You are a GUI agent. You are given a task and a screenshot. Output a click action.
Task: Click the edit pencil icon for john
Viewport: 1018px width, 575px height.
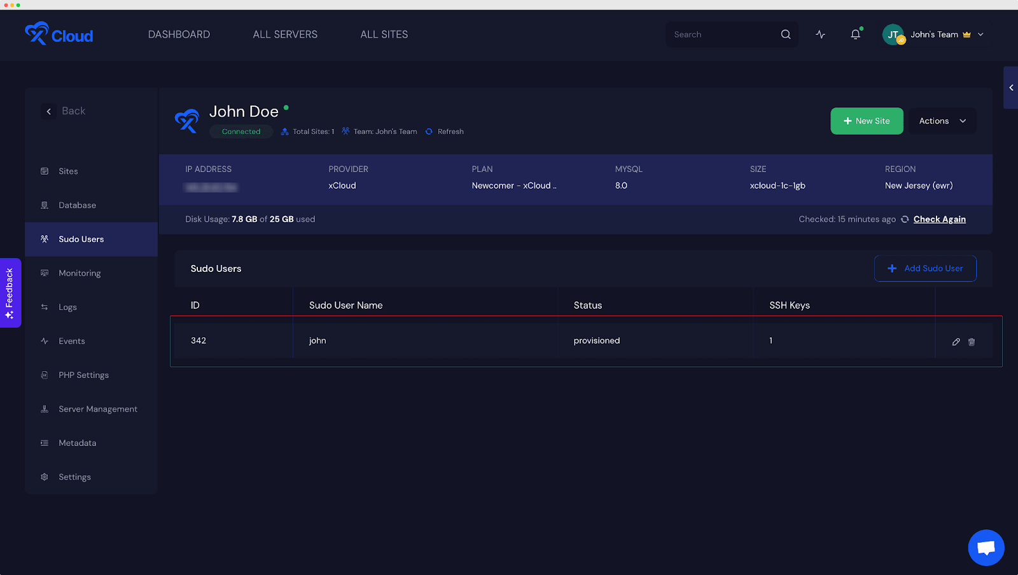[956, 342]
